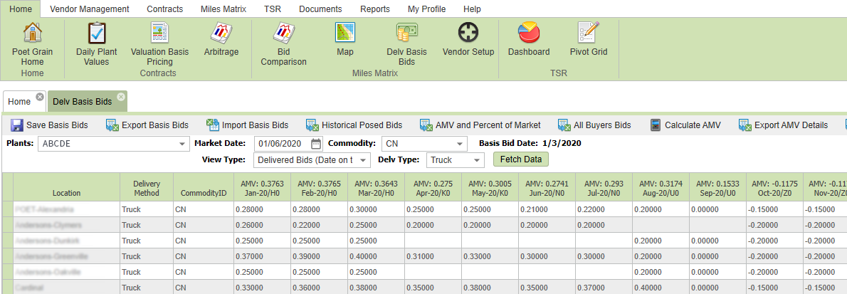Screen dimensions: 847x294
Task: Click the Aug-20/U0 AMV column header
Action: (661, 187)
